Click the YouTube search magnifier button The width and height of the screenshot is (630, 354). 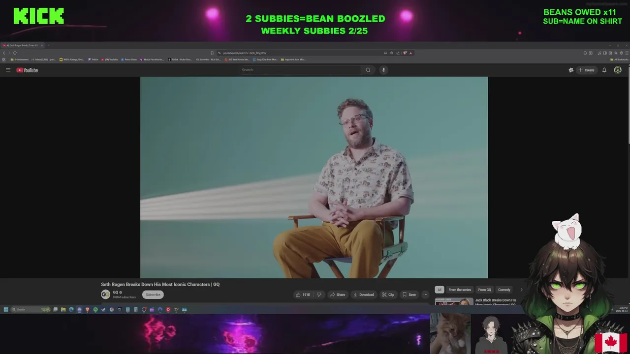coord(368,70)
